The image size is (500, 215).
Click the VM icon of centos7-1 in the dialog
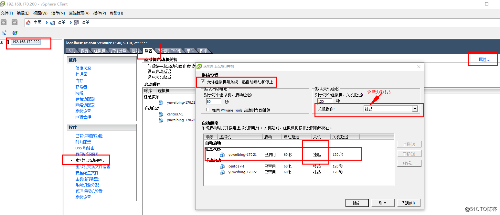pos(222,166)
